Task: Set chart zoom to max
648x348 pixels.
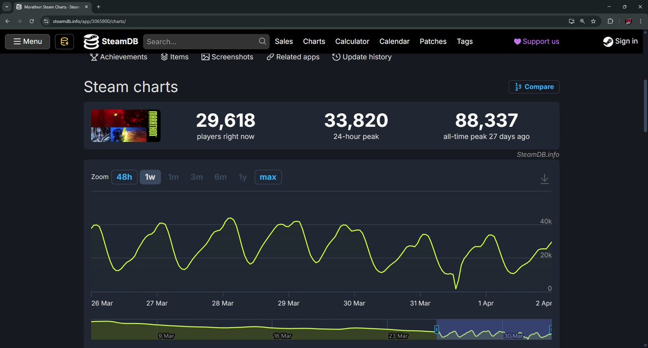Action: (268, 177)
